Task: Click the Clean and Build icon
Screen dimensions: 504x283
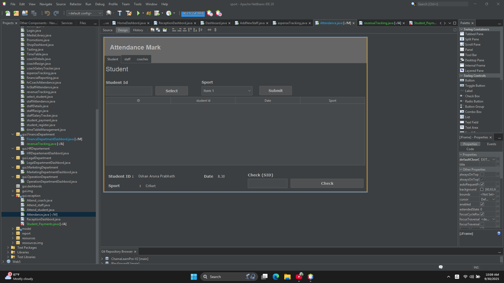Action: 129,13
